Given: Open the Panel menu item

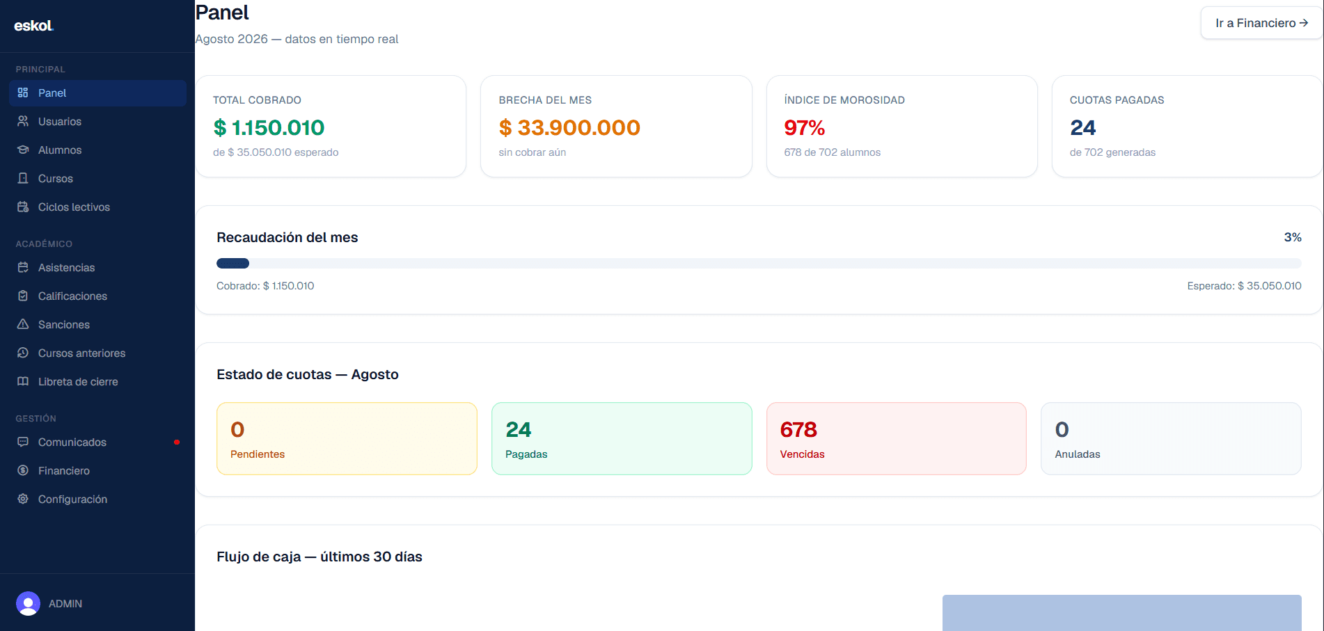Looking at the screenshot, I should click(x=97, y=93).
